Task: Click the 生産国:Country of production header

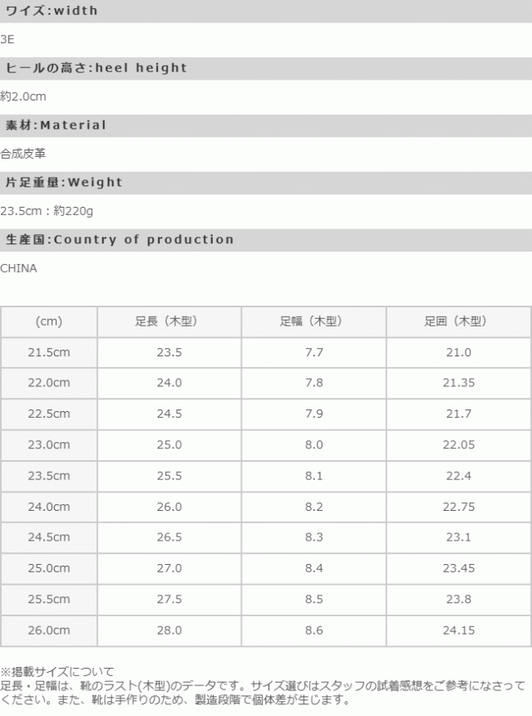Action: 120,239
